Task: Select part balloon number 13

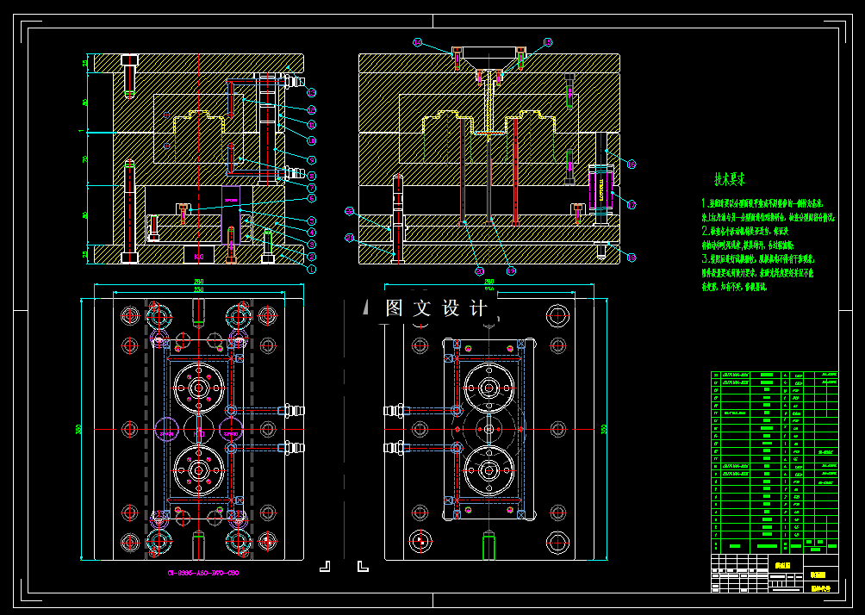Action: click(x=311, y=93)
